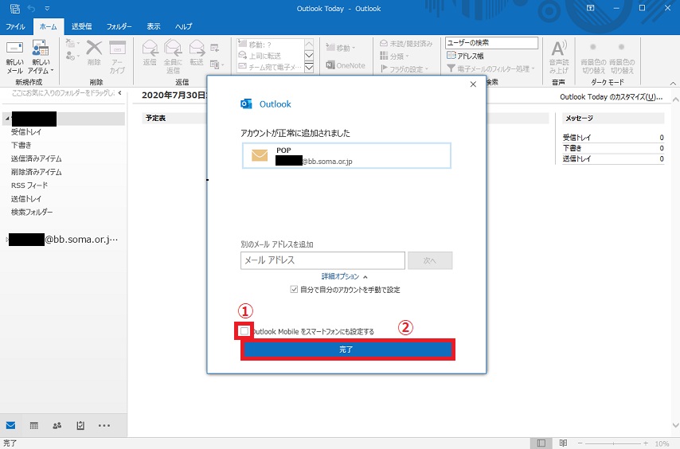Select the Outbox (送信トレイ) folder in folder pane

pos(26,198)
